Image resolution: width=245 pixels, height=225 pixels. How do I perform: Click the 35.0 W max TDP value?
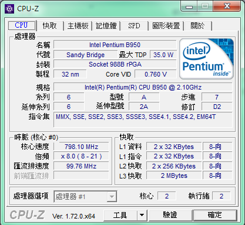[x=163, y=55]
